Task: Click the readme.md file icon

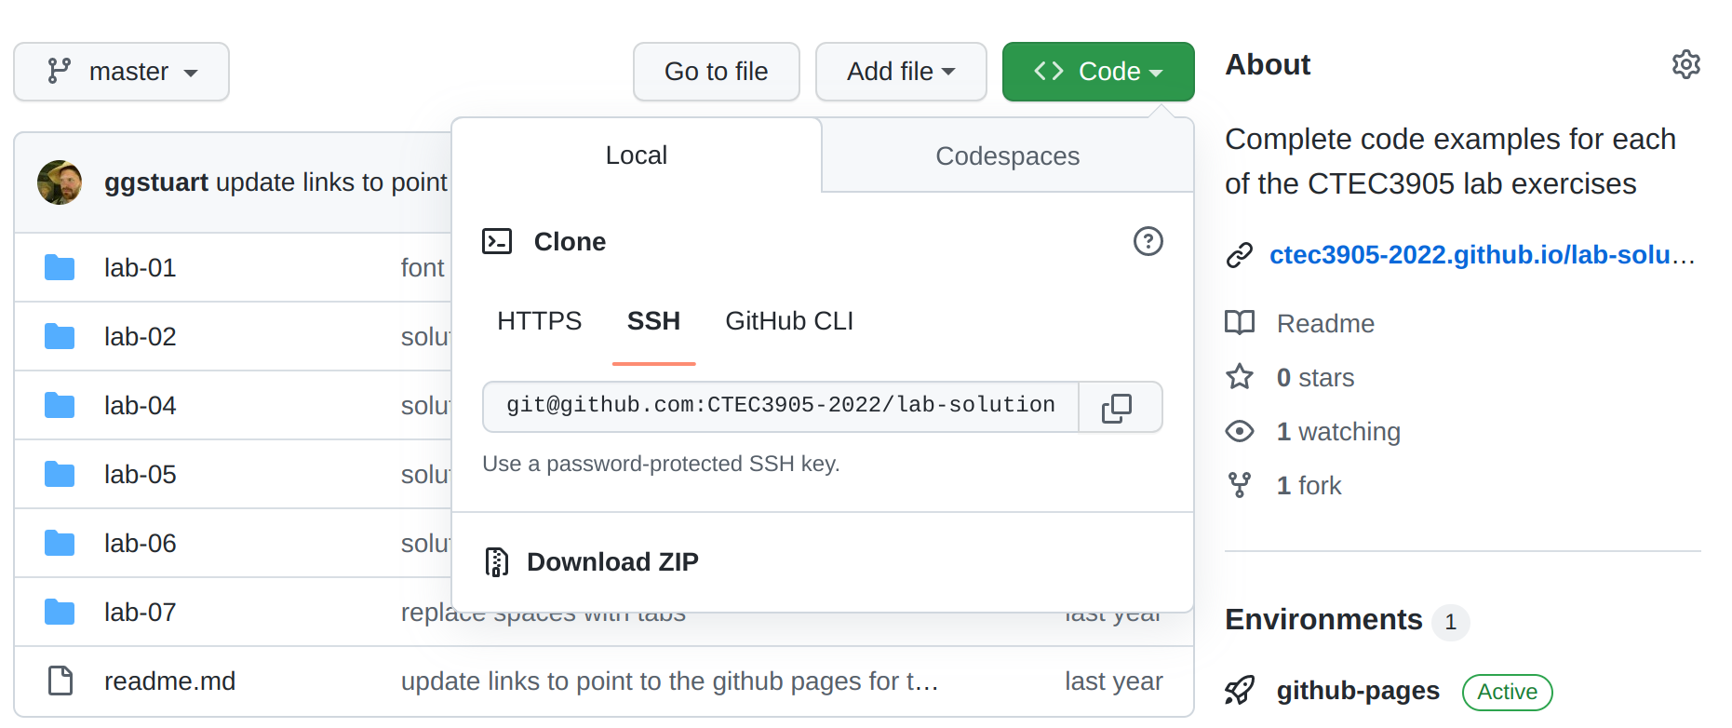Action: click(60, 681)
